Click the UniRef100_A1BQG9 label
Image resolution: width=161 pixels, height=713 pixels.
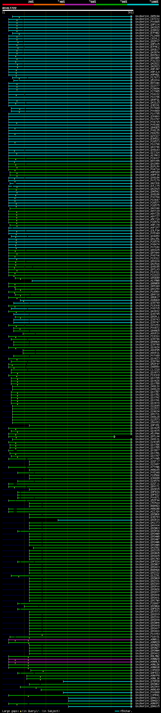click(x=147, y=300)
